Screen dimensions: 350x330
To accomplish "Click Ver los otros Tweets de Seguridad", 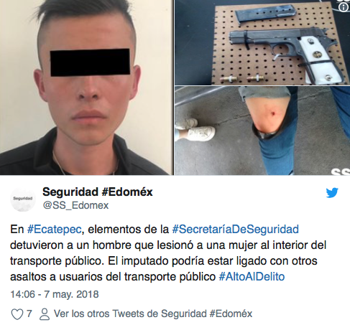I will click(153, 313).
